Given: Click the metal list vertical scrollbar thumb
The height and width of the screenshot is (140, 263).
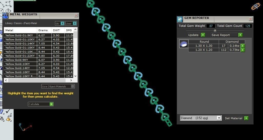Looking at the screenshot, I should pos(76,35).
